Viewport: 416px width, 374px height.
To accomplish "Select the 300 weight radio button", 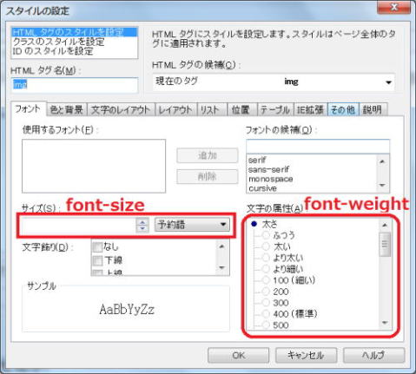I will click(266, 303).
